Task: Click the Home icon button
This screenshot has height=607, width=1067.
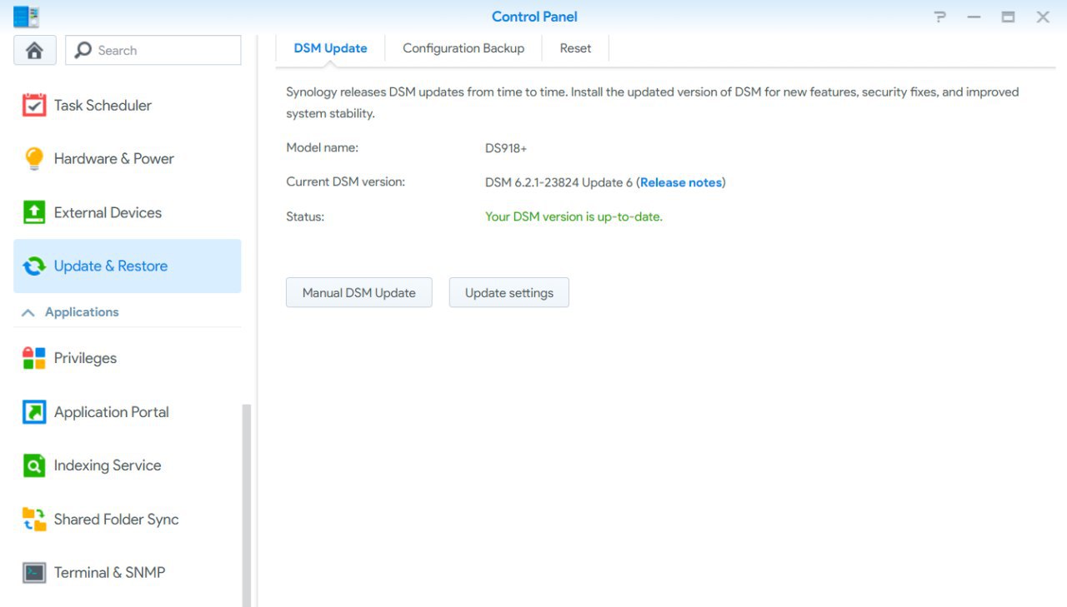Action: [34, 50]
